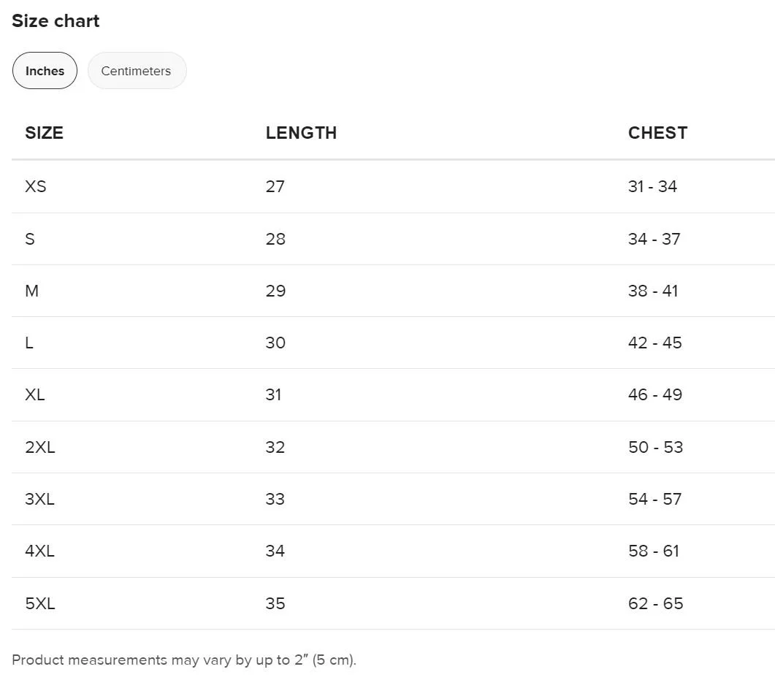The height and width of the screenshot is (699, 775).
Task: Click length value 27 for XS
Action: [x=275, y=186]
